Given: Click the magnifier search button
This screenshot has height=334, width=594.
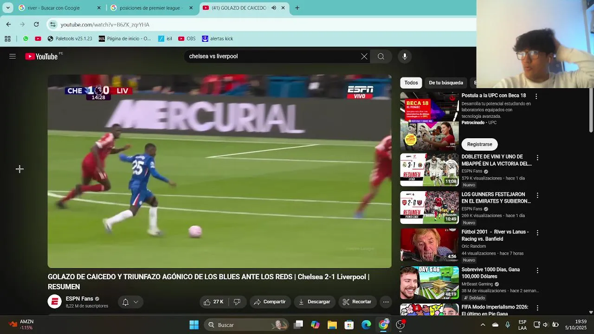Looking at the screenshot, I should [381, 56].
